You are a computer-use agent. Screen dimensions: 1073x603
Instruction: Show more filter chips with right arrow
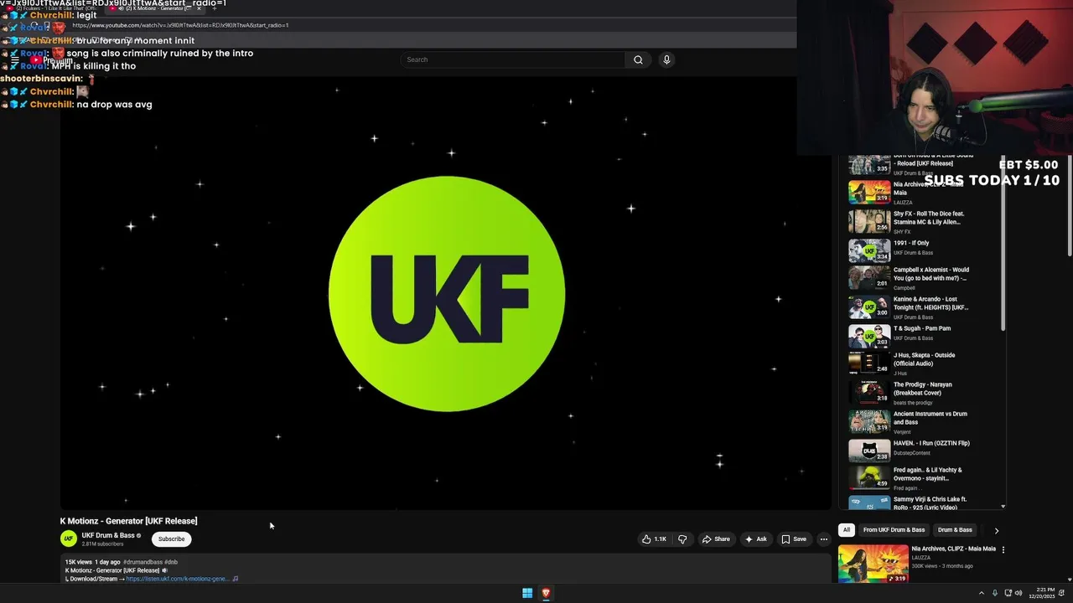click(x=996, y=530)
